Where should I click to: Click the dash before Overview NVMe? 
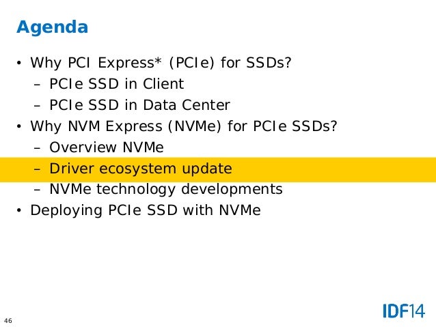[38, 148]
